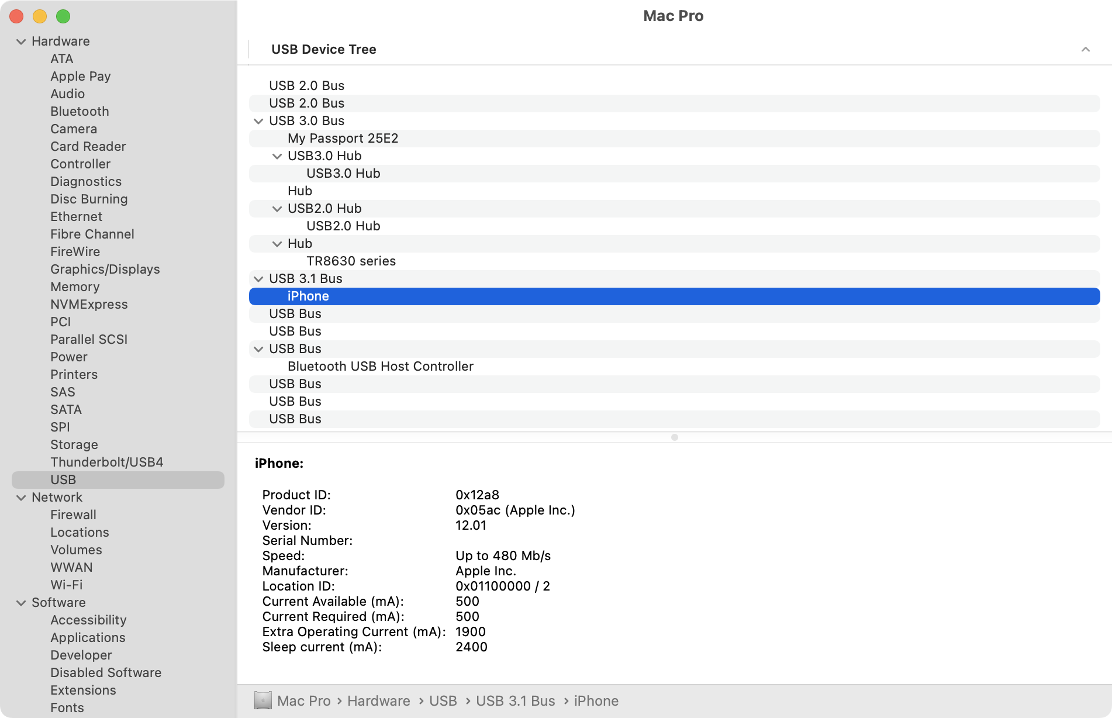Open Power information

click(69, 357)
